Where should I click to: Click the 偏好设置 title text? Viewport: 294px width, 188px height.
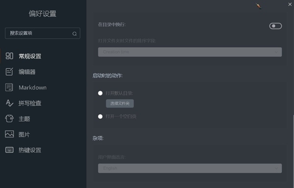point(42,14)
